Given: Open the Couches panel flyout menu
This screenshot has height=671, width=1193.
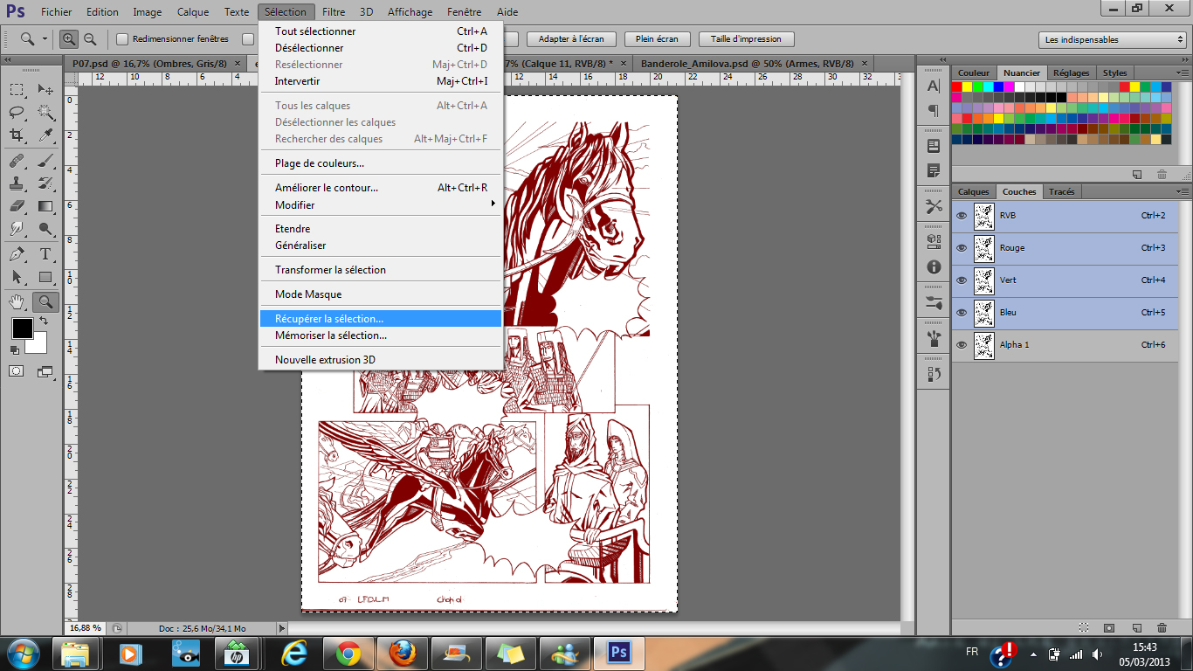Looking at the screenshot, I should click(x=1182, y=191).
